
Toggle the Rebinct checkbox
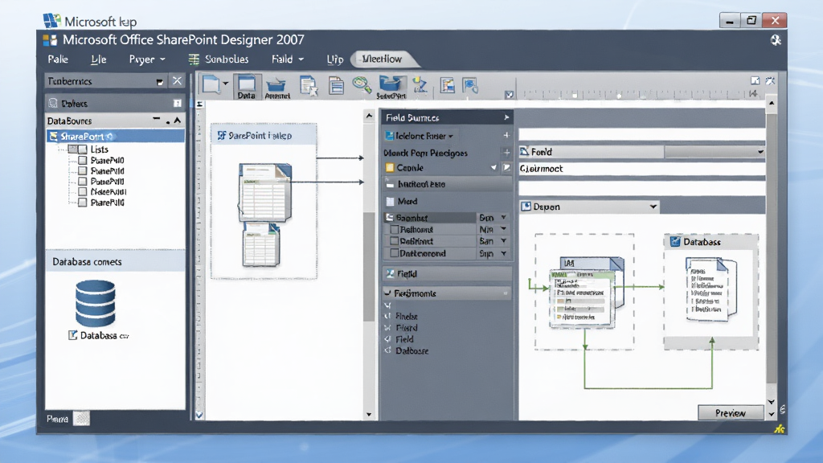coord(394,241)
